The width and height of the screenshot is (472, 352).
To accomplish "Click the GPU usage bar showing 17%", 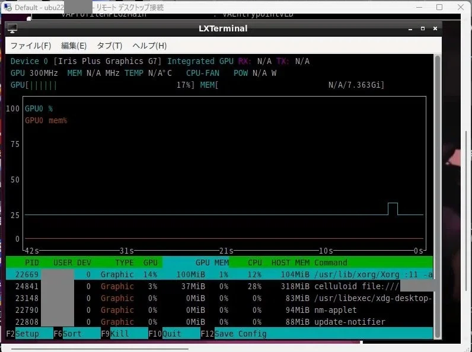I will point(103,85).
